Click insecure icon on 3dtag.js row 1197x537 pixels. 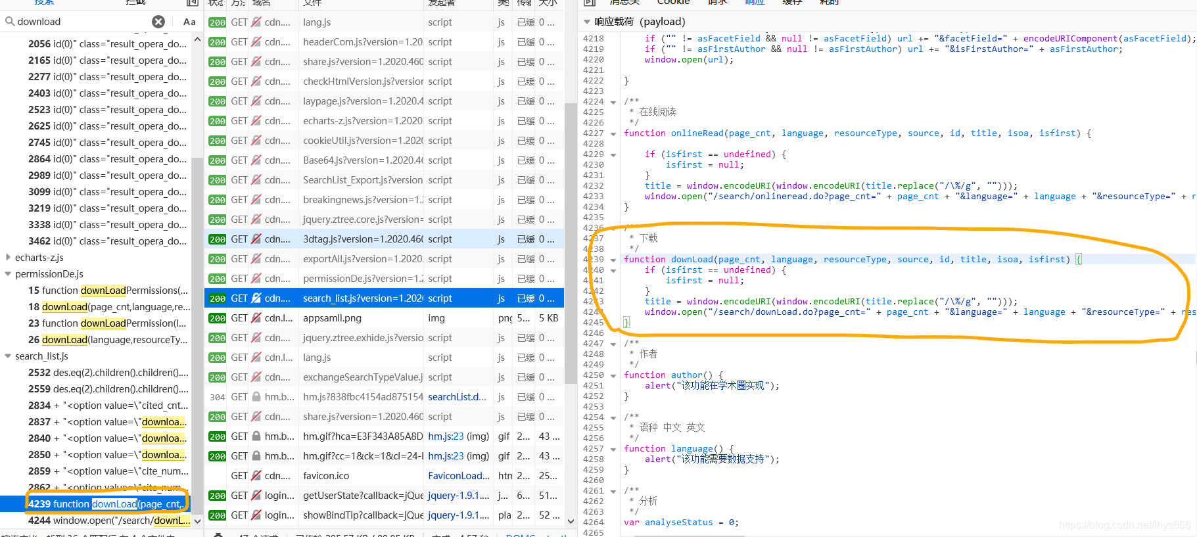256,239
